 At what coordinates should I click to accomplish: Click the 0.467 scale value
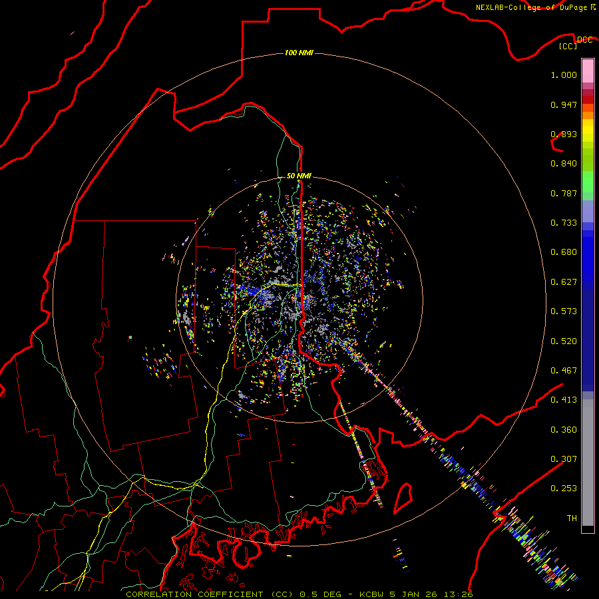click(x=564, y=371)
